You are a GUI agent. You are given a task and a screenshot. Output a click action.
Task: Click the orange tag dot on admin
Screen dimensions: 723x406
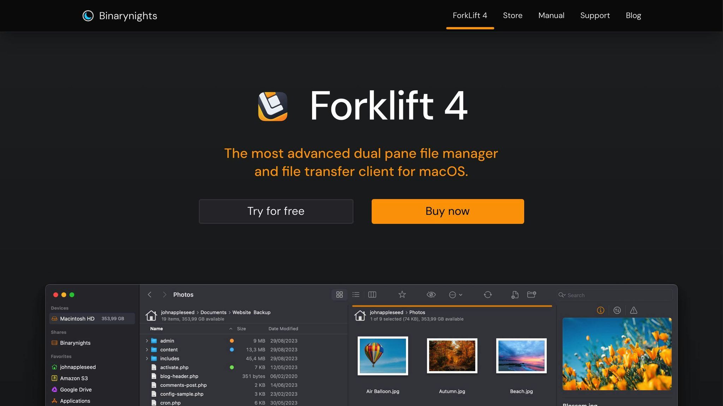click(232, 341)
